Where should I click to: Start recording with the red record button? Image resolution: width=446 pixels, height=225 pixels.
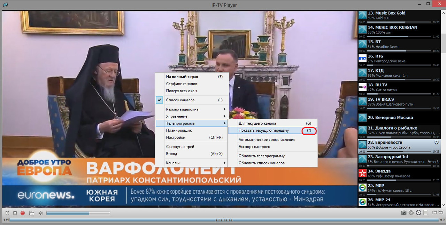pos(23,213)
